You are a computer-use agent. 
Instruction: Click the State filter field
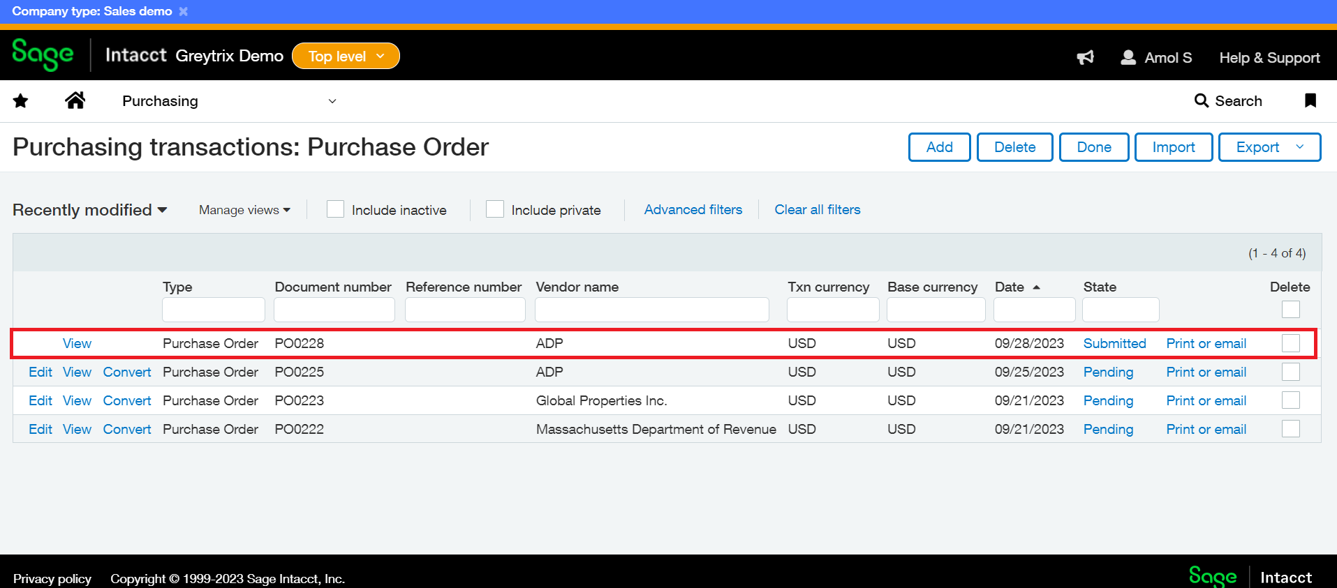[1121, 310]
